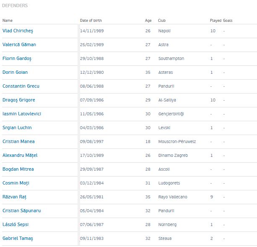Click played value 2 for Gabriel Tamaș
Viewport: 257px width, 247px height.
point(212,238)
